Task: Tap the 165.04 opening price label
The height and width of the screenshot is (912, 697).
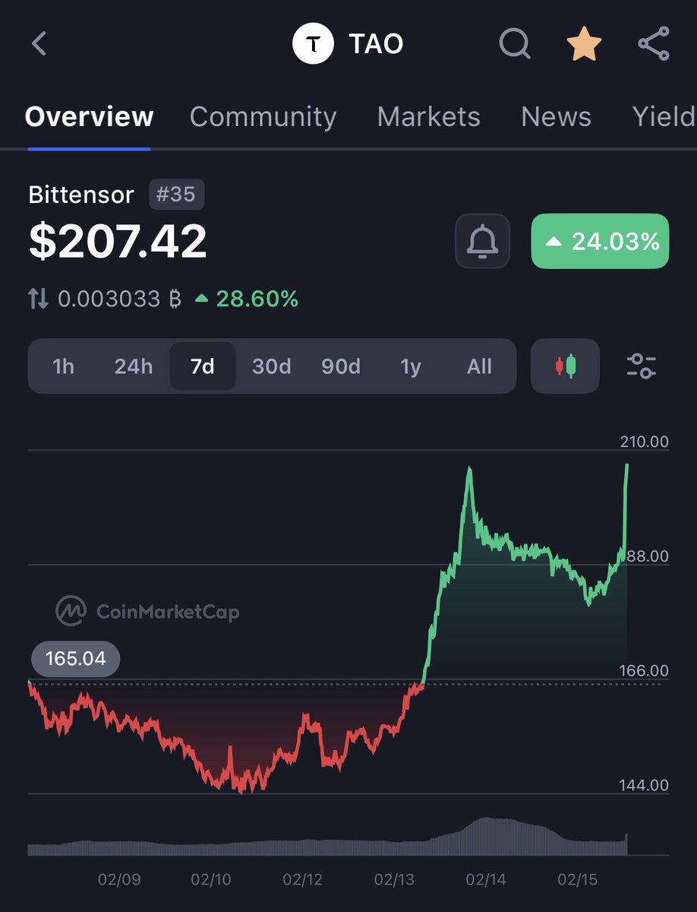Action: point(75,658)
